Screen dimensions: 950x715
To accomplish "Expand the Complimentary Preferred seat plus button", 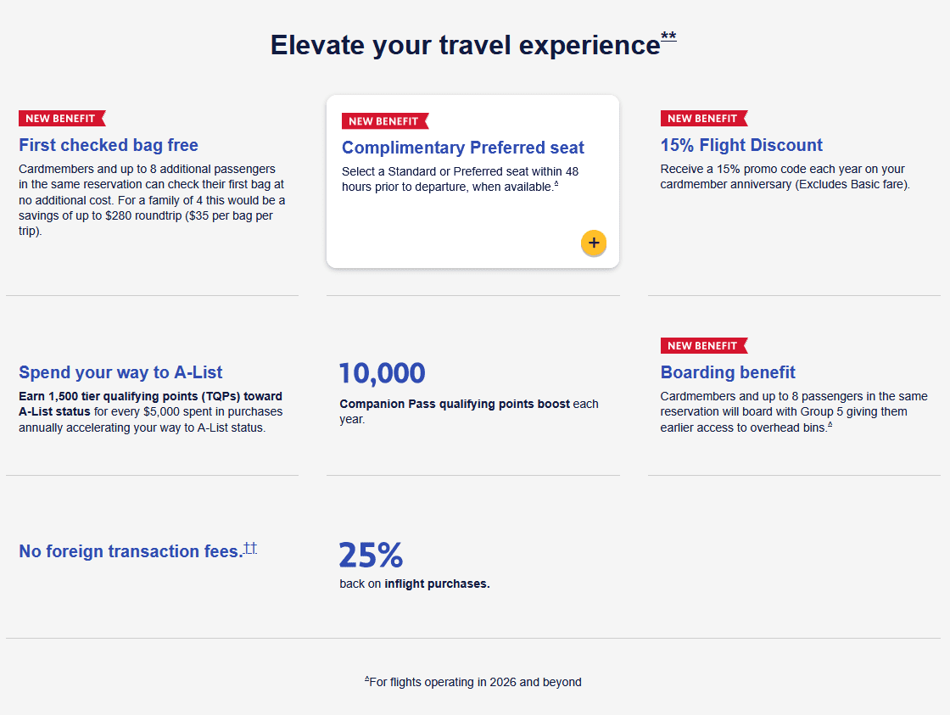I will tap(594, 243).
